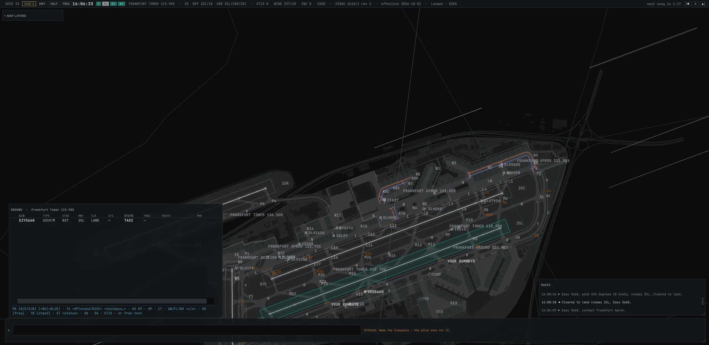This screenshot has width=709, height=345.
Task: Click the WIND 237/10 readout
Action: coord(285,4)
